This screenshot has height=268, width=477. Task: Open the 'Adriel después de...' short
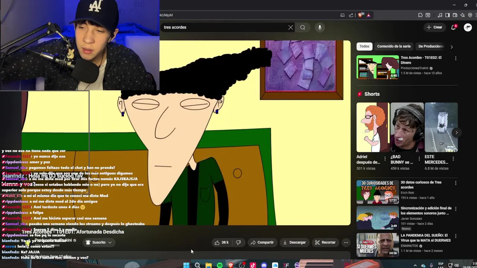372,127
